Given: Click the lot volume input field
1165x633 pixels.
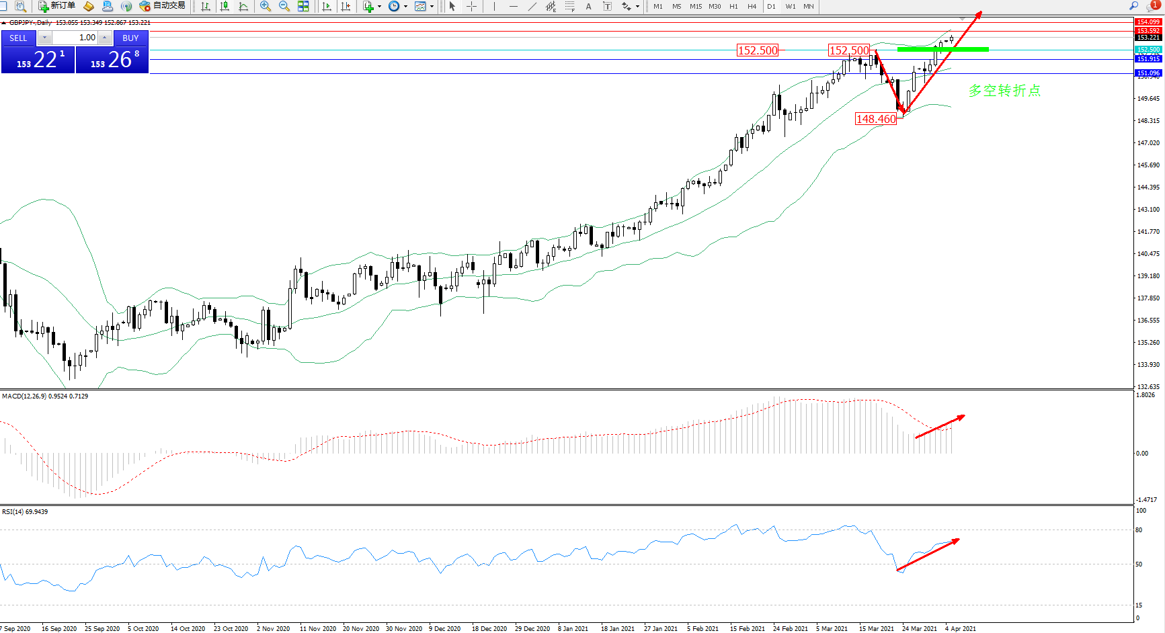Looking at the screenshot, I should click(75, 38).
